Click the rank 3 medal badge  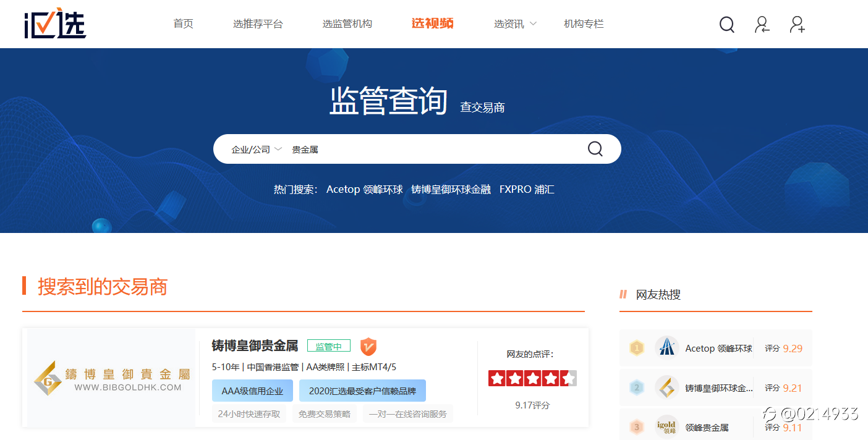tap(637, 427)
